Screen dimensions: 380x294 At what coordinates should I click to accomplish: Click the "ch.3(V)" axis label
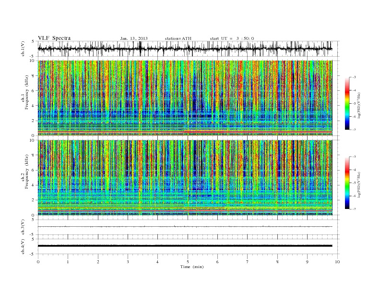pyautogui.click(x=23, y=227)
